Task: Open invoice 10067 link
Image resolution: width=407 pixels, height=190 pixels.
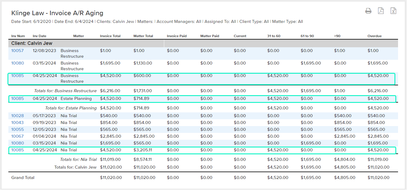Action: click(x=17, y=136)
